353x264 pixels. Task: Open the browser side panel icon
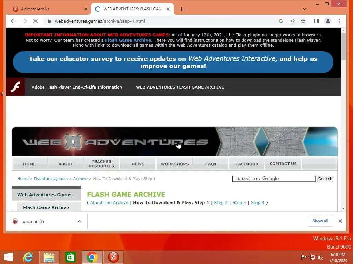(317, 21)
